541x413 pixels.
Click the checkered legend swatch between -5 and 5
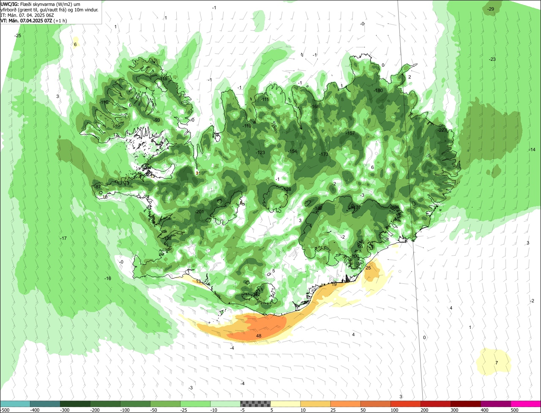[x=255, y=404]
